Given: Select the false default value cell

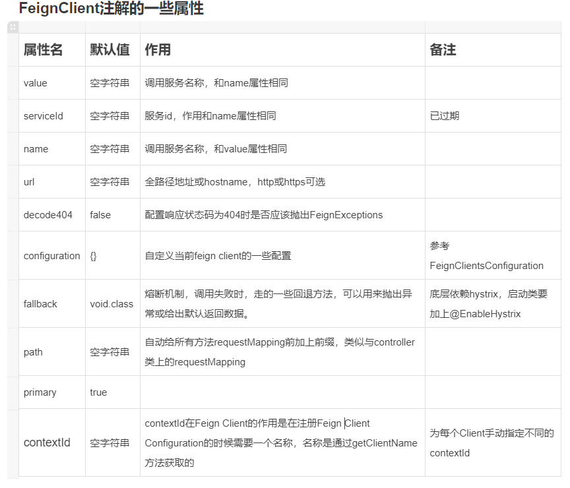Looking at the screenshot, I should [99, 215].
